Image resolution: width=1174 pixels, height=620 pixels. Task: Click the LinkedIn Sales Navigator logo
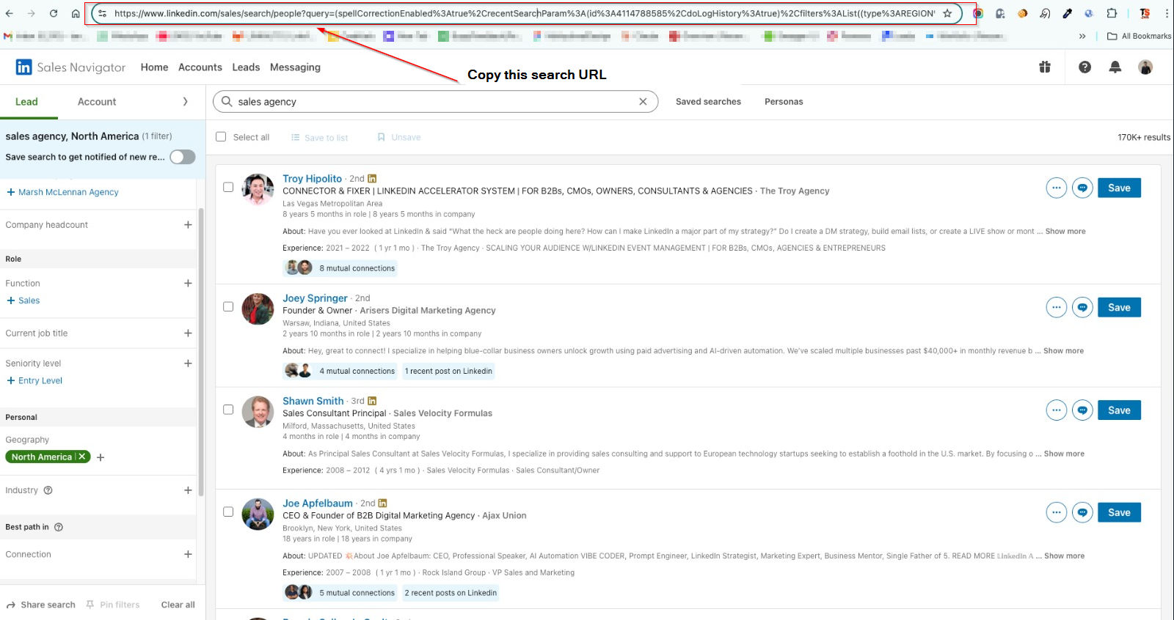70,67
